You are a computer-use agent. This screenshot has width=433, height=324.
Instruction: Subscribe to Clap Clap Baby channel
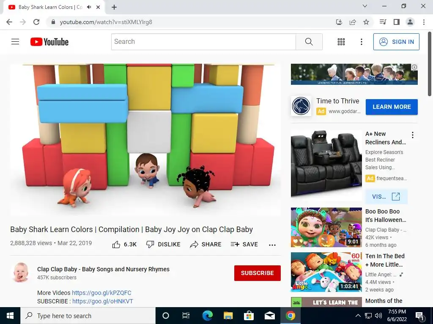pos(258,273)
